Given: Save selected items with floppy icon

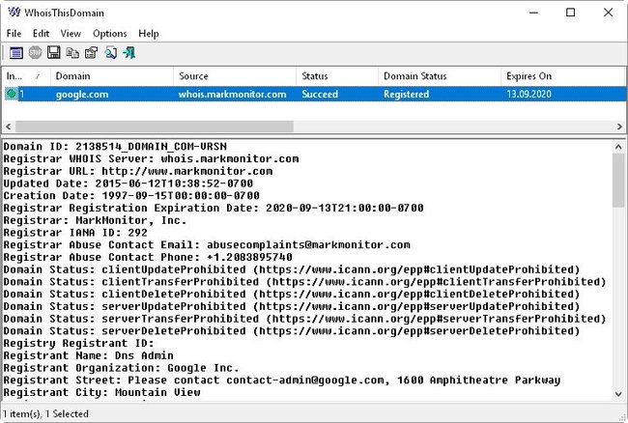Looking at the screenshot, I should pyautogui.click(x=54, y=53).
